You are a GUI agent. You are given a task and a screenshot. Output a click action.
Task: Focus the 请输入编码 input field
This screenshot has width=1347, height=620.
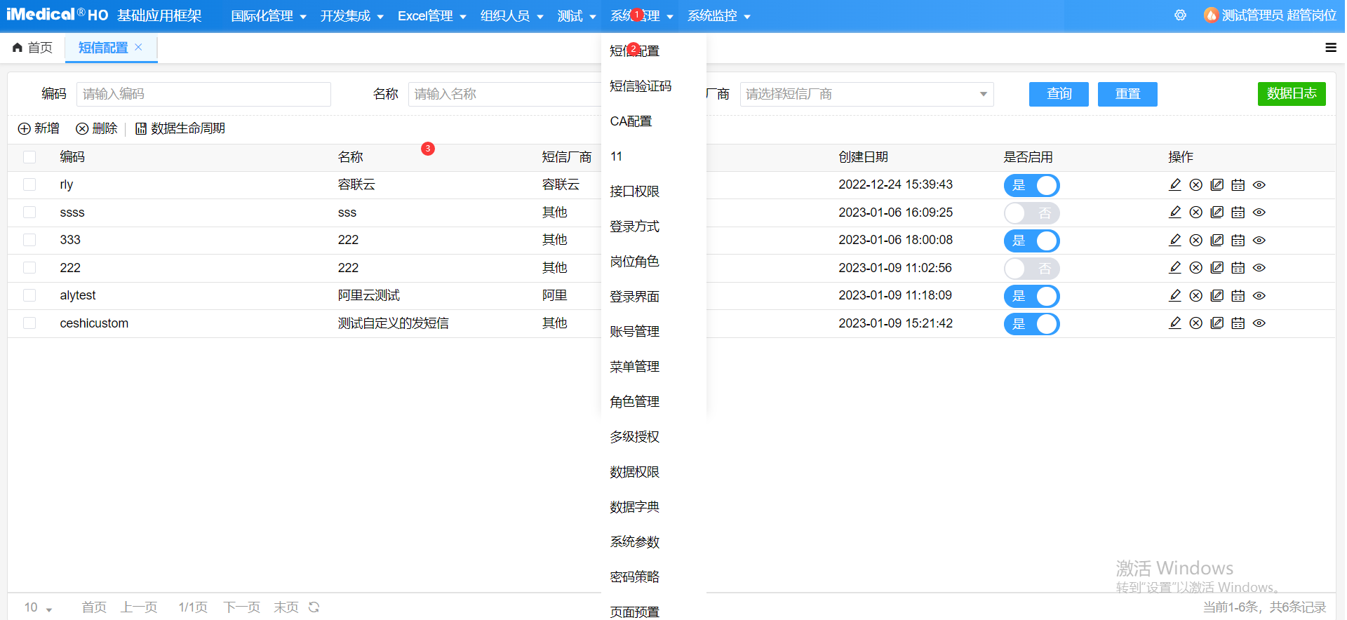(x=203, y=94)
